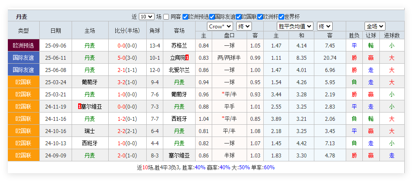This screenshot has height=181, width=413.
Task: Click 欧洲预选 tag in first row
Action: (x=24, y=45)
